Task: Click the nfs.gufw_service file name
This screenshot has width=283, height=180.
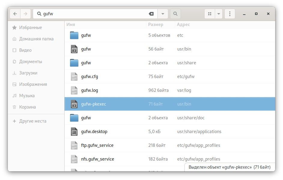Action: point(98,159)
